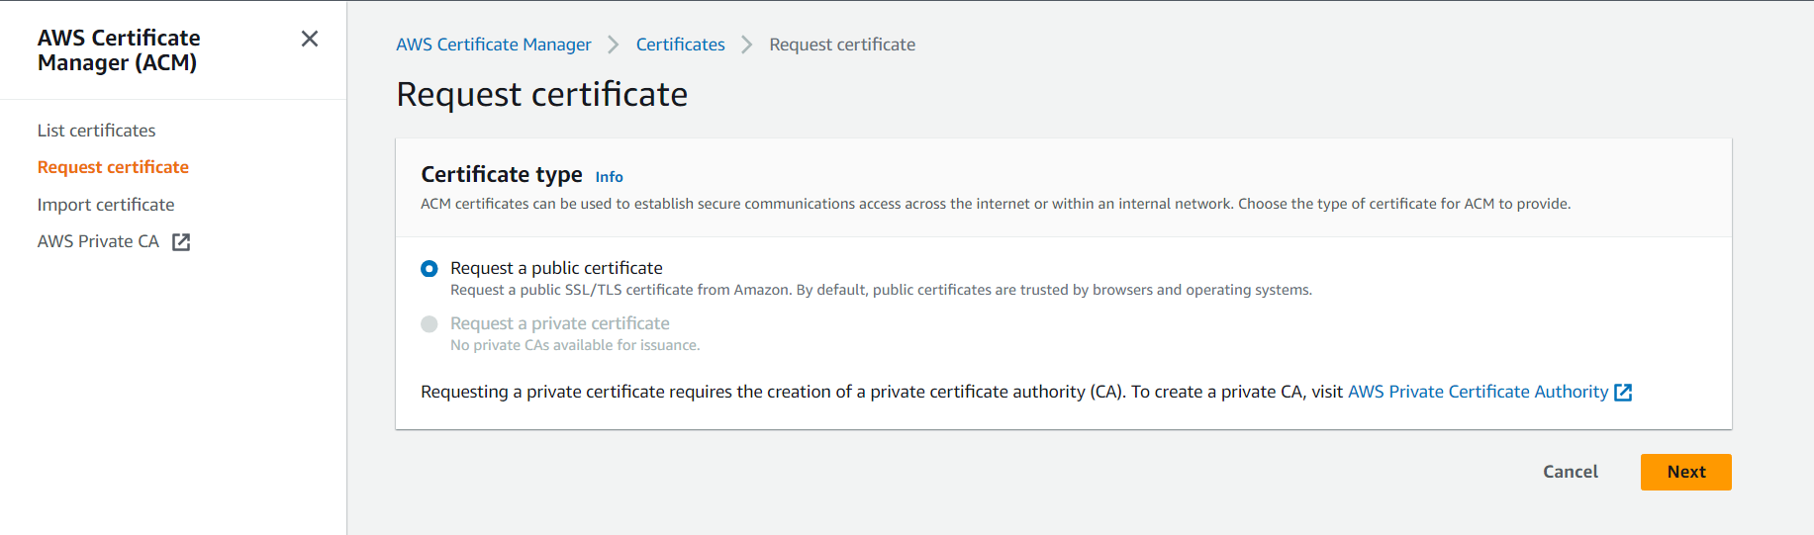Viewport: 1814px width, 535px height.
Task: Close the ACM side navigation panel
Action: pyautogui.click(x=310, y=39)
